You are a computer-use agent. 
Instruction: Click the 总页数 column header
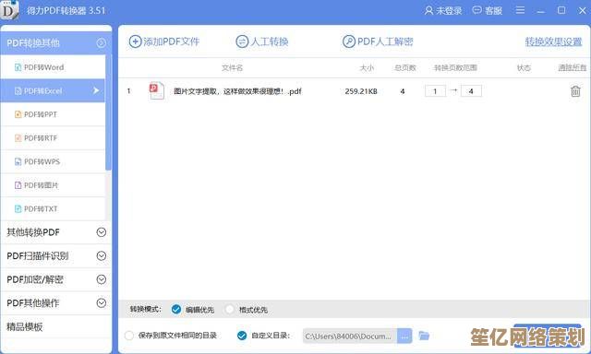405,67
